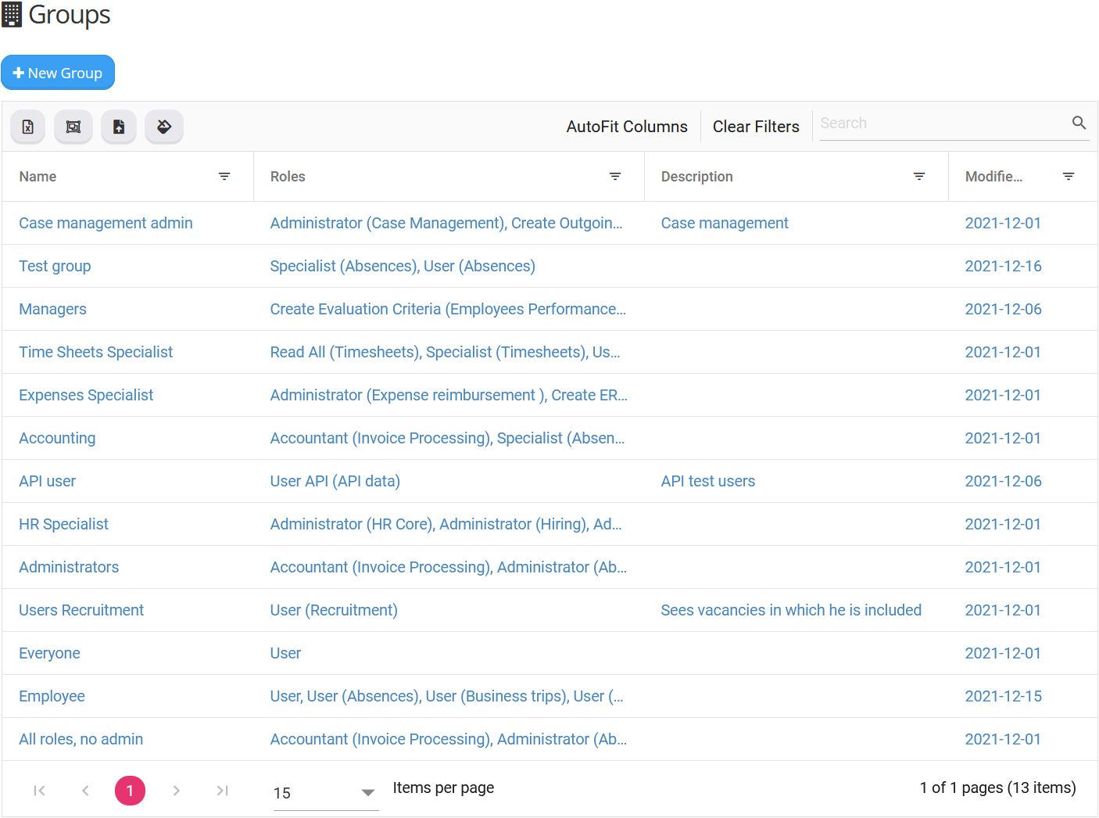Click the Groups page building icon
Viewport: 1099px width, 818px height.
[12, 14]
